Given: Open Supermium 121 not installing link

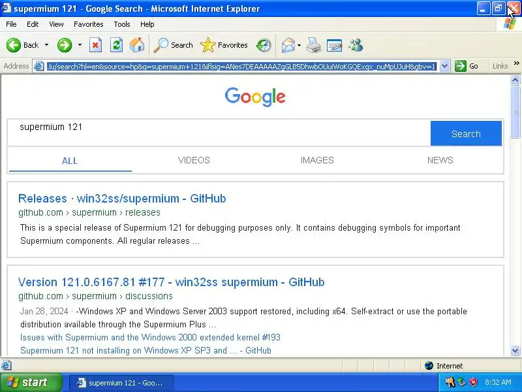Looking at the screenshot, I should [146, 350].
